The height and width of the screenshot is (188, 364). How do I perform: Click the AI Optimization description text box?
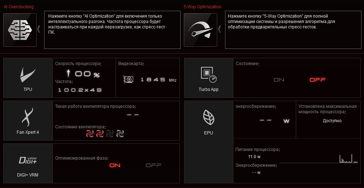point(112,30)
